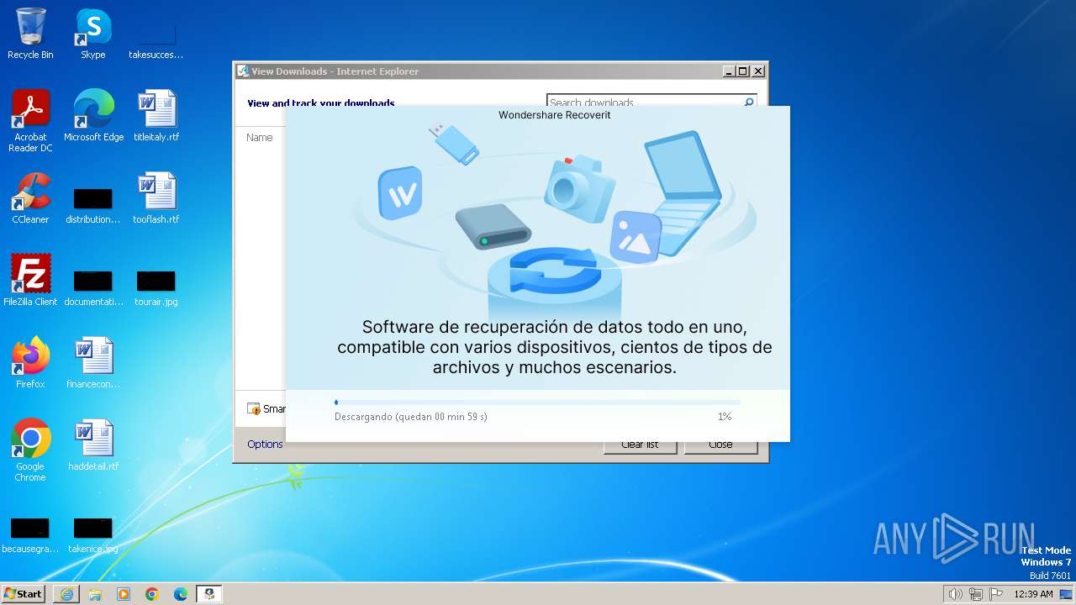This screenshot has height=605, width=1076.
Task: Launch Microsoft Edge desktop shortcut
Action: pyautogui.click(x=93, y=116)
